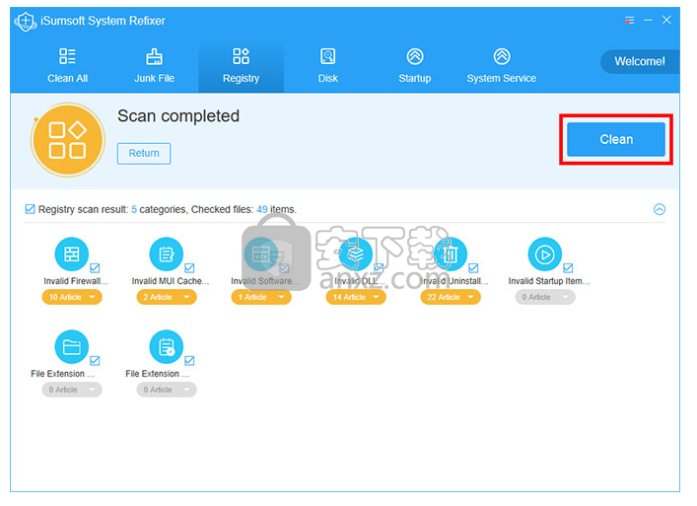Open the Junk File broom icon
Image resolution: width=697 pixels, height=506 pixels.
[154, 56]
